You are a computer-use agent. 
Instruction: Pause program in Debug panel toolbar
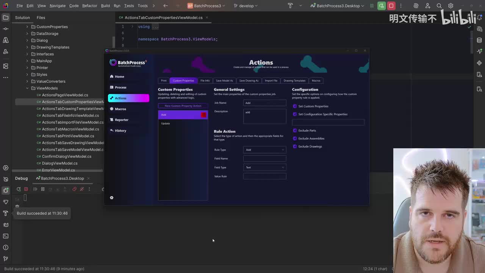43,189
